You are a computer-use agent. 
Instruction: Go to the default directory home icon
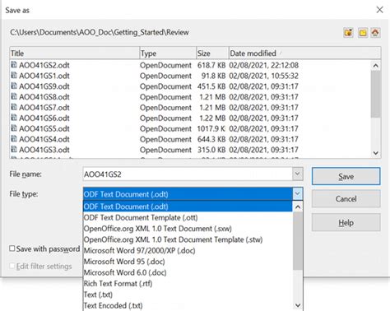(x=375, y=33)
